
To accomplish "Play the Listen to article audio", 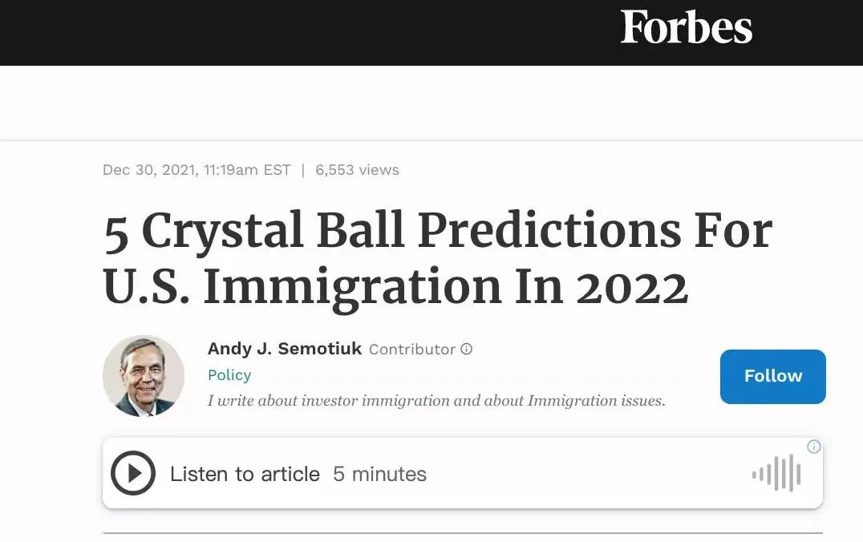I will point(132,473).
